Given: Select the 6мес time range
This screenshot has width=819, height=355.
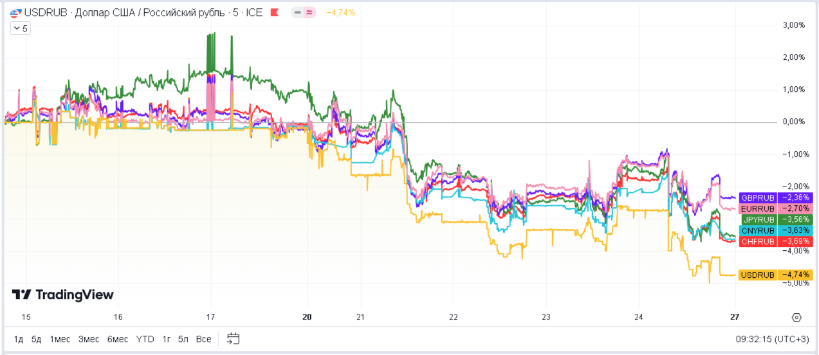Looking at the screenshot, I should 118,339.
